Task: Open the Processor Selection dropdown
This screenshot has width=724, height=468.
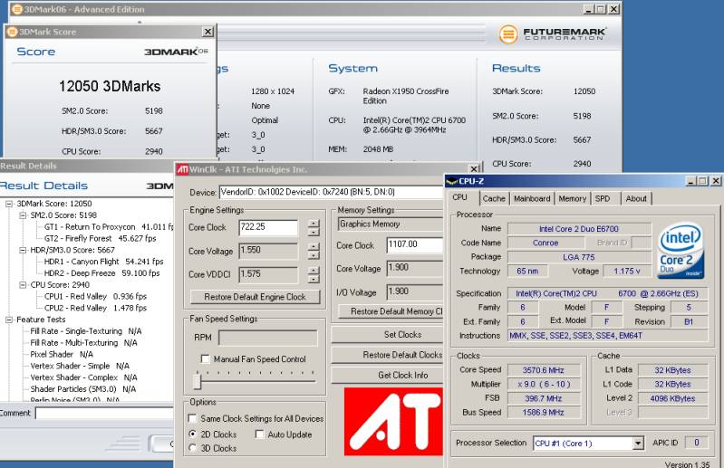Action: [x=638, y=443]
